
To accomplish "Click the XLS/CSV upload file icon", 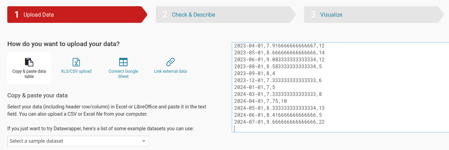I will pos(76,62).
